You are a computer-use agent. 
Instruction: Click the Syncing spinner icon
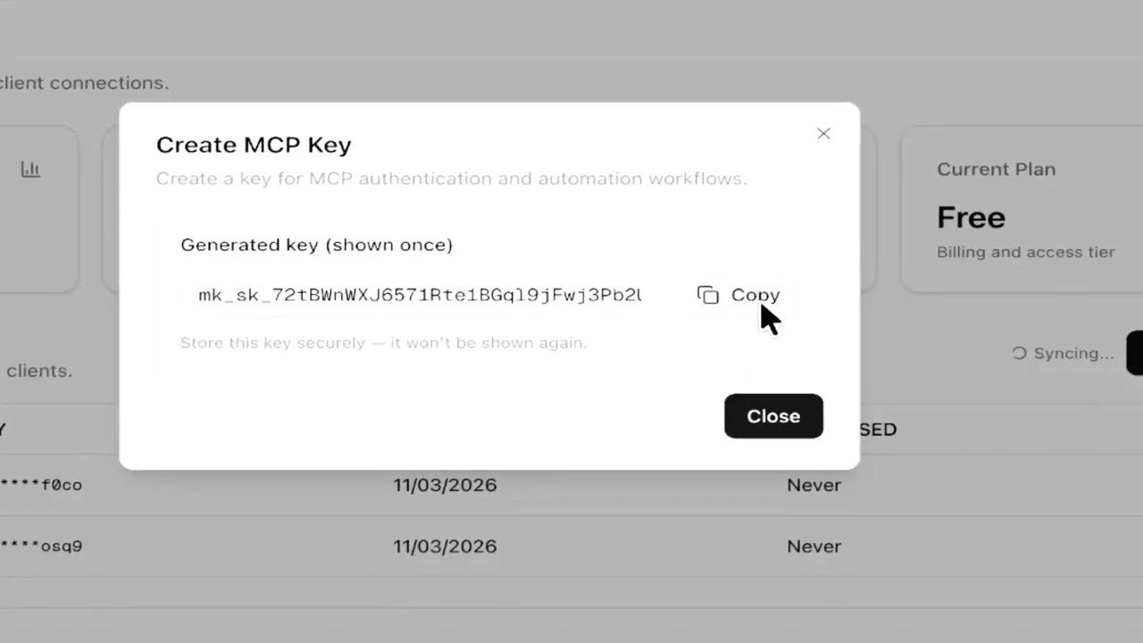1019,354
